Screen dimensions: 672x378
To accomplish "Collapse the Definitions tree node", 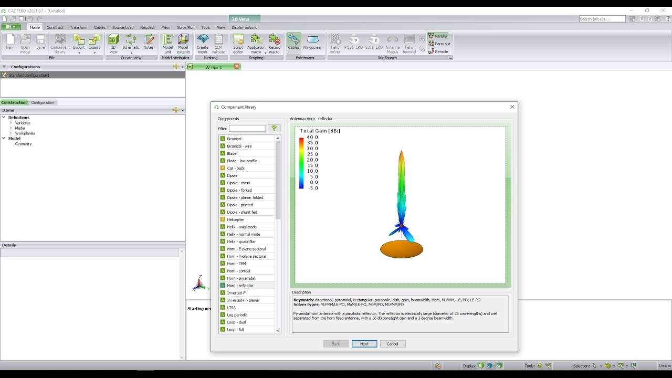I will click(4, 118).
